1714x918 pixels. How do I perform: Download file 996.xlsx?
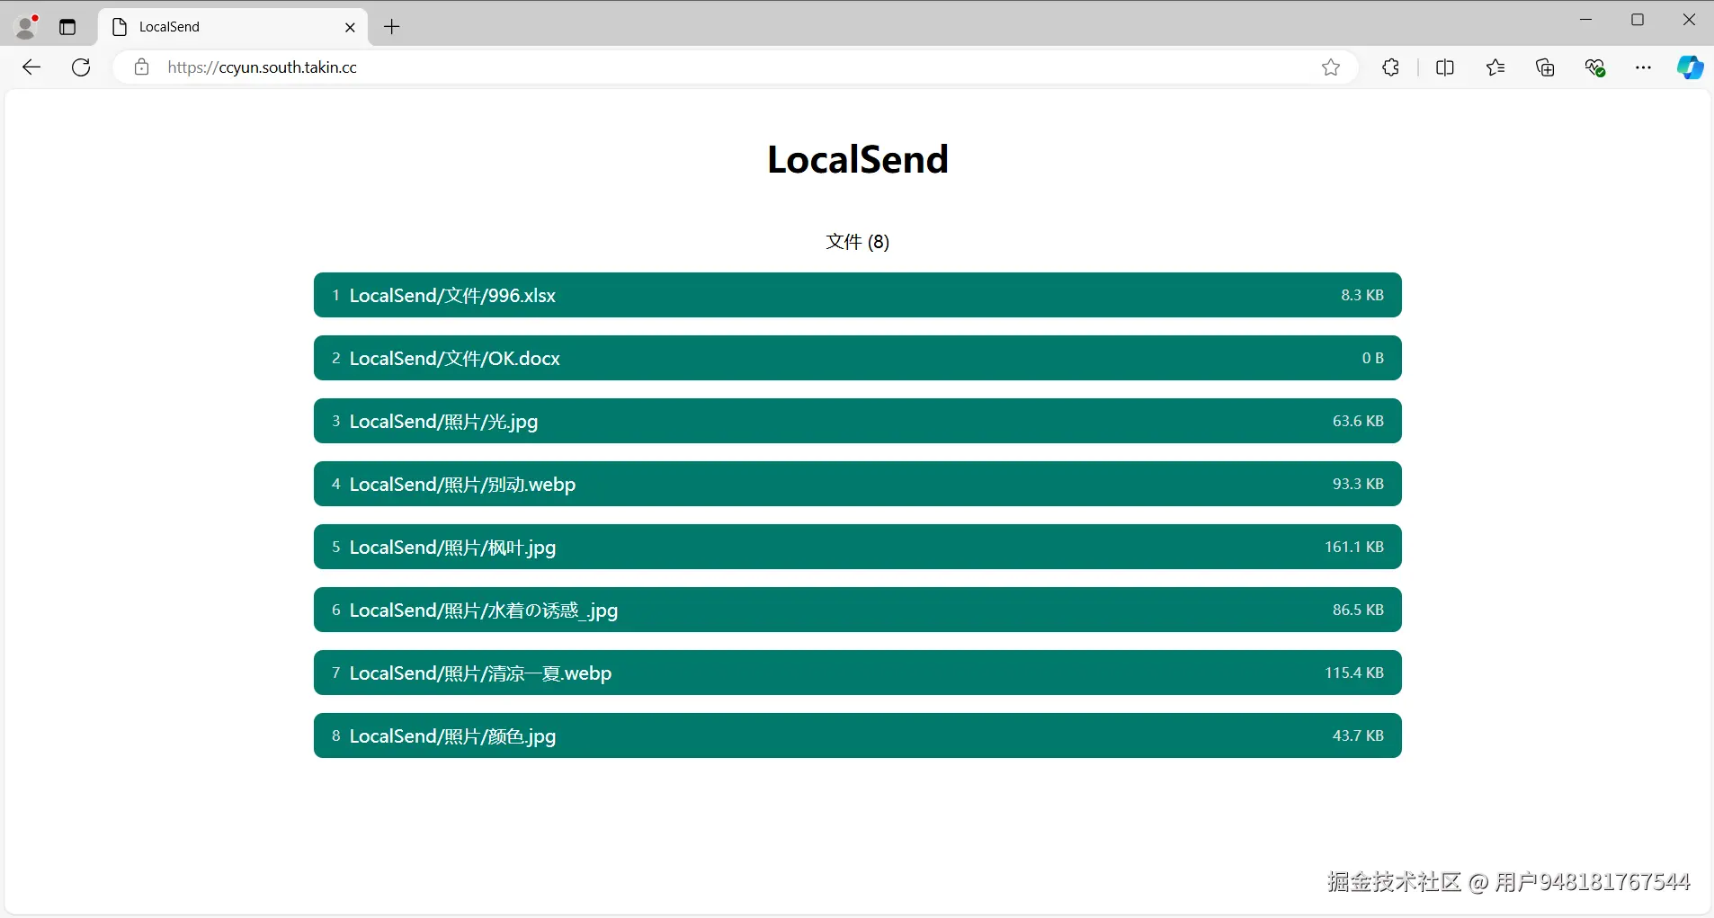tap(858, 295)
